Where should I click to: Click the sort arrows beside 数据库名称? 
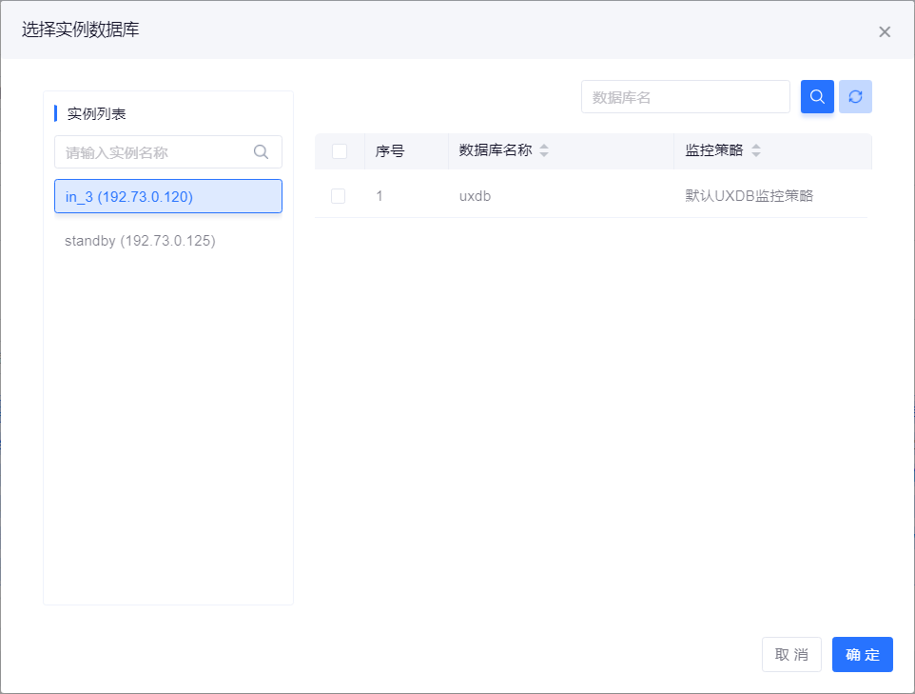(544, 150)
